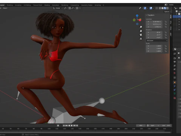Switch perspective/orthographic view icon
This screenshot has width=181, height=136.
click(141, 39)
